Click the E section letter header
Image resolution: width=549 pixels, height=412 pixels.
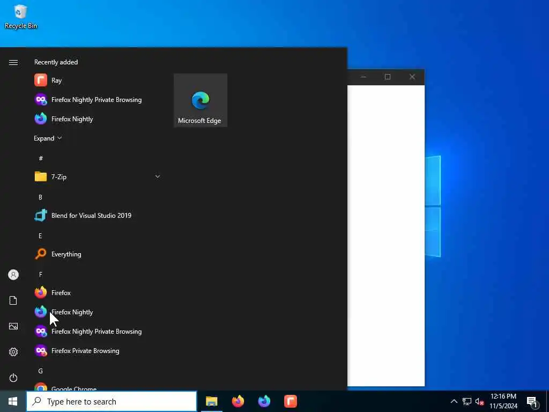[40, 236]
